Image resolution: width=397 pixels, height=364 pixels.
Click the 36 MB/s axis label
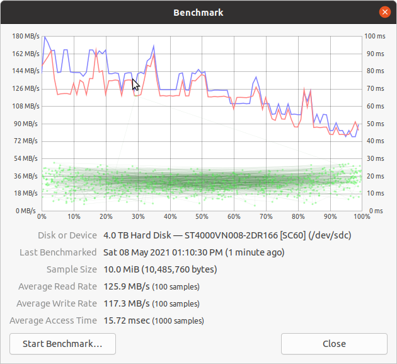click(x=26, y=176)
